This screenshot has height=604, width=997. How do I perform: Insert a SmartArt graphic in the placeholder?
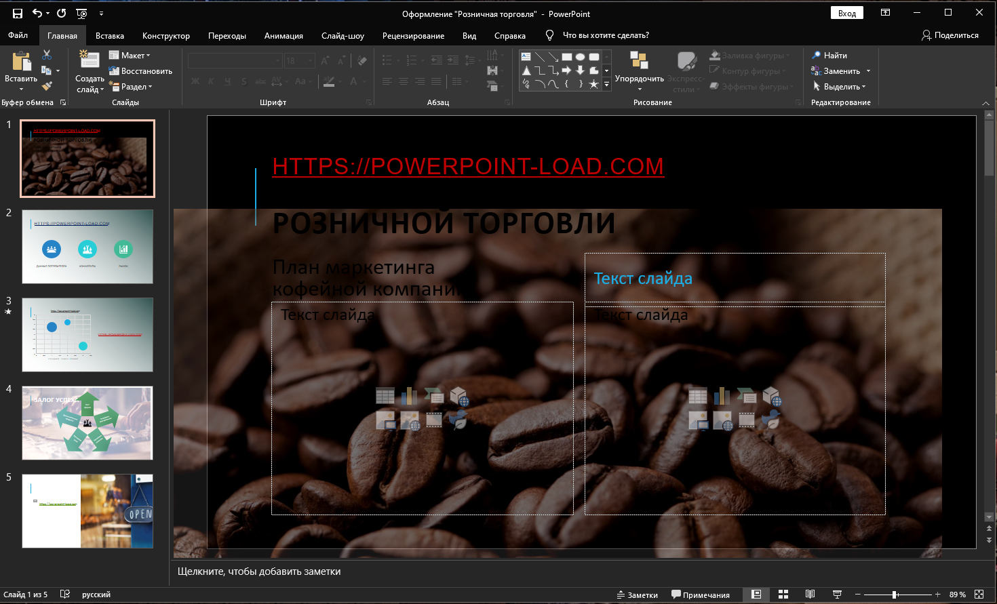pyautogui.click(x=433, y=395)
